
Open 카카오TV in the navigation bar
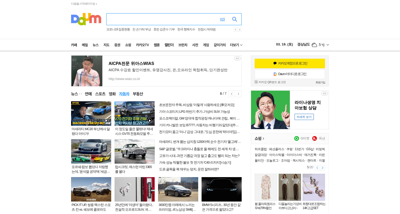[142, 45]
